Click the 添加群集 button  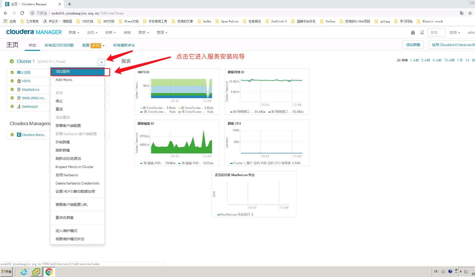coord(413,44)
